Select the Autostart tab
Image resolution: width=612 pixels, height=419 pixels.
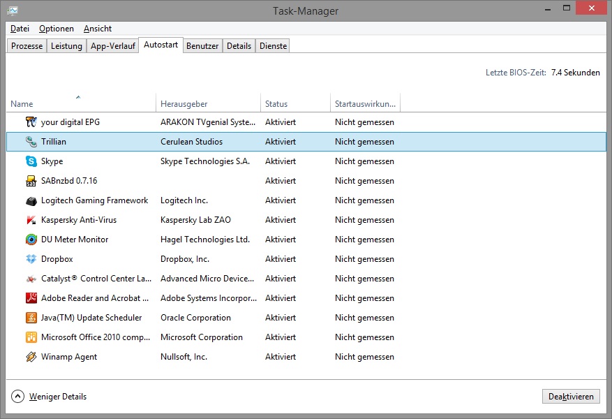point(161,45)
